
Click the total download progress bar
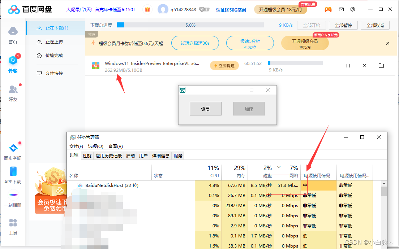[x=190, y=25]
